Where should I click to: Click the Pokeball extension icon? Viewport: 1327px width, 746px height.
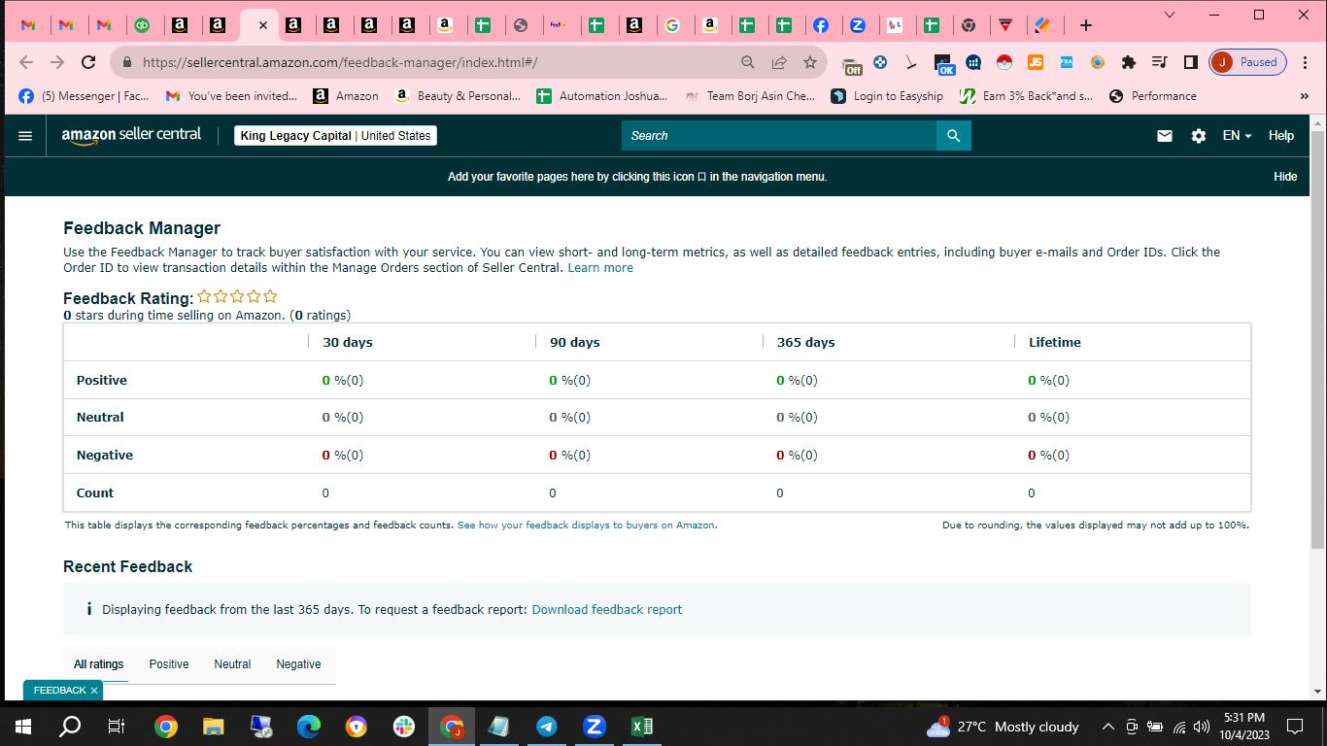click(1004, 62)
